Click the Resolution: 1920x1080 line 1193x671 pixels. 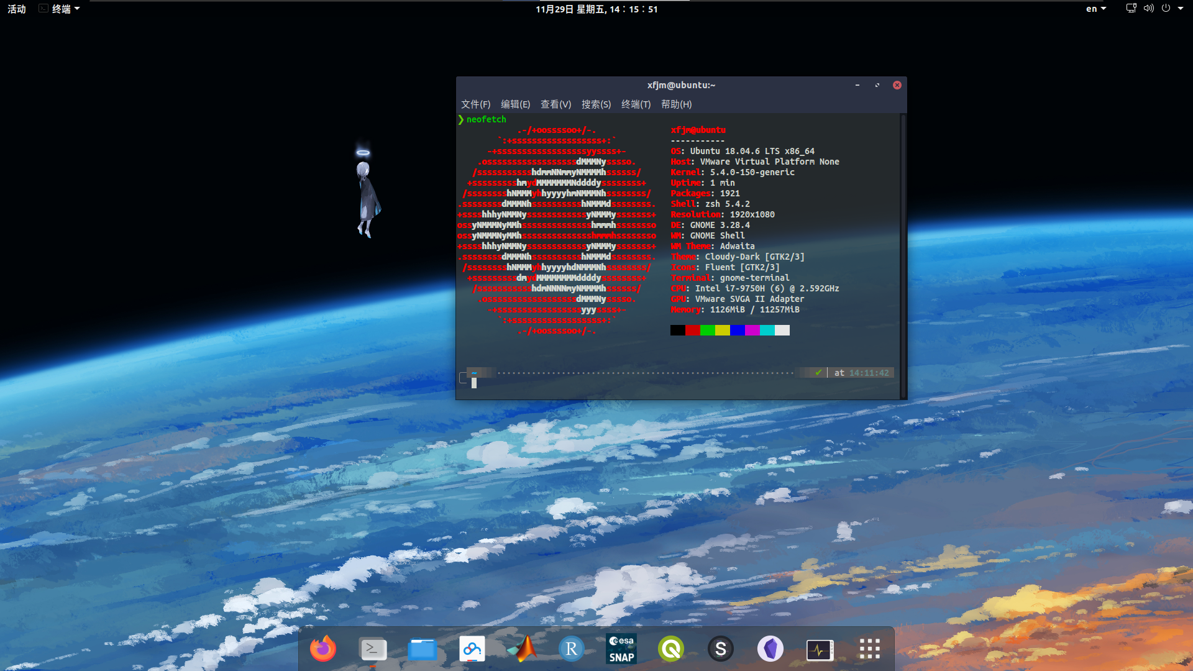click(723, 214)
